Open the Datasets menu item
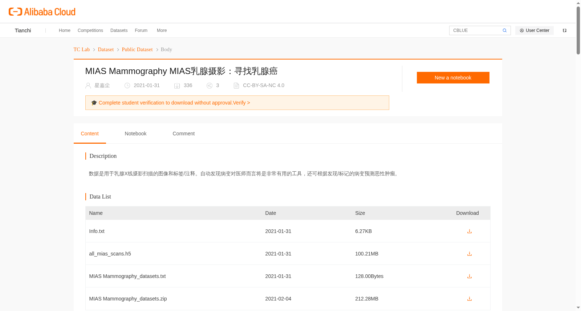 (x=119, y=30)
